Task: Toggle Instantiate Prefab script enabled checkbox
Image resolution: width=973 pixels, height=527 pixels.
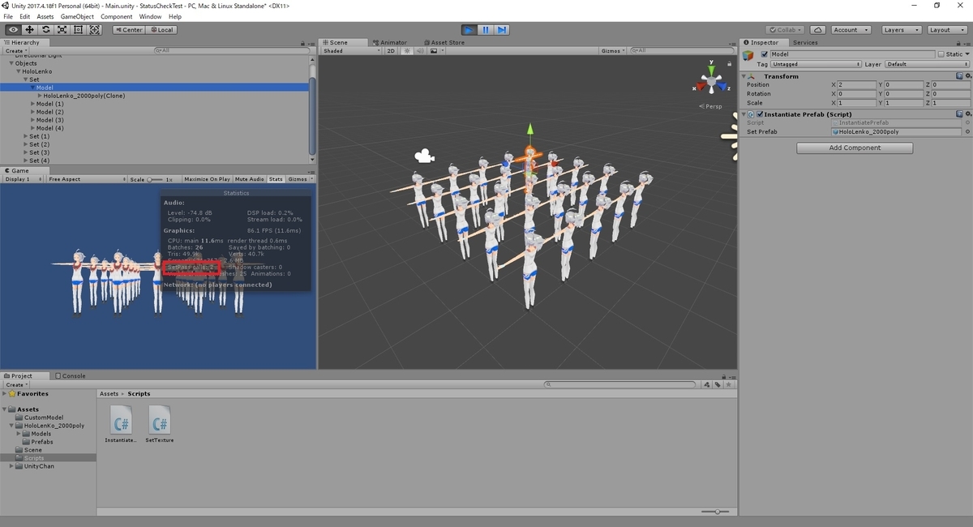Action: tap(760, 114)
